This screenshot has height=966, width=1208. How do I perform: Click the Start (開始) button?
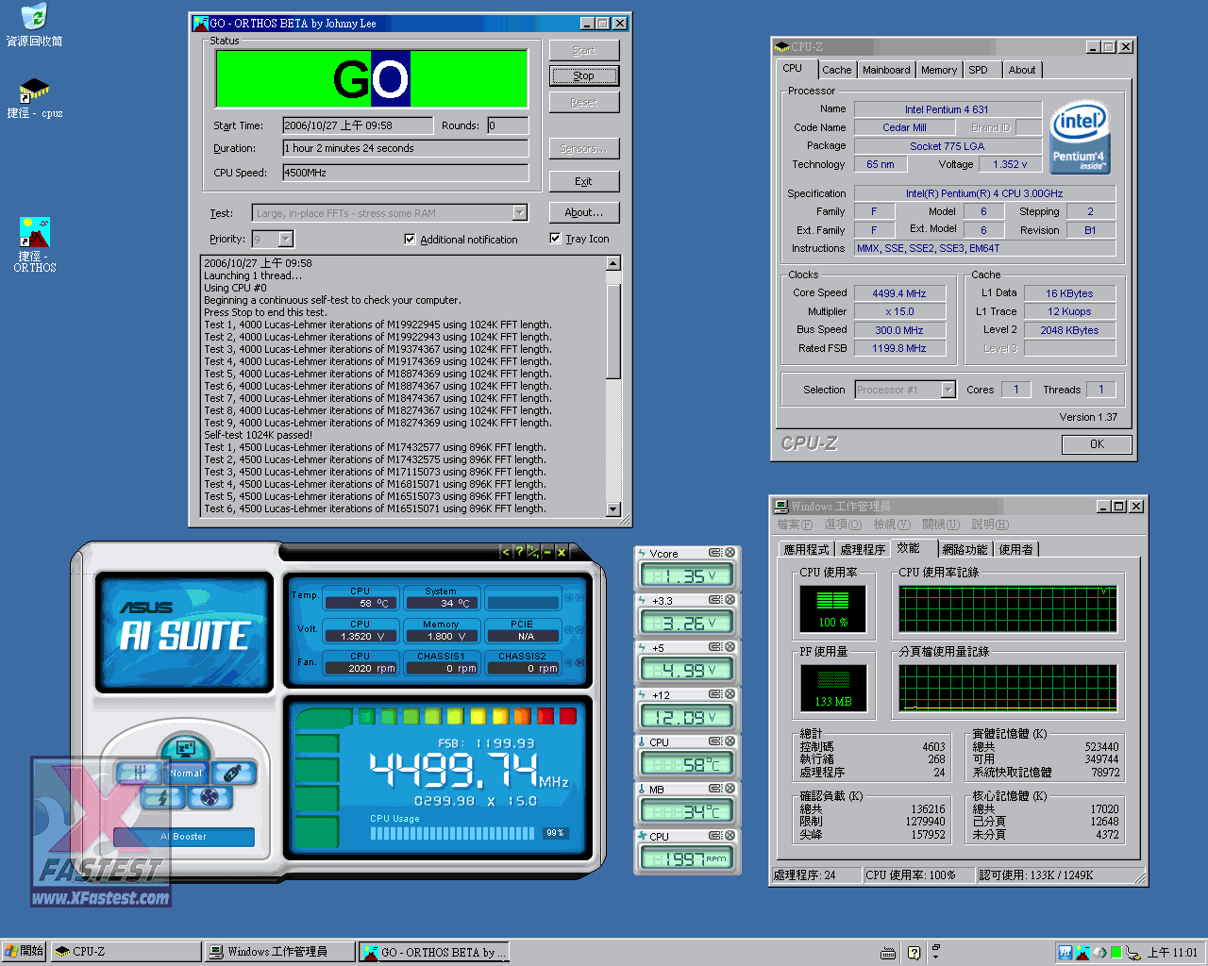pyautogui.click(x=24, y=952)
